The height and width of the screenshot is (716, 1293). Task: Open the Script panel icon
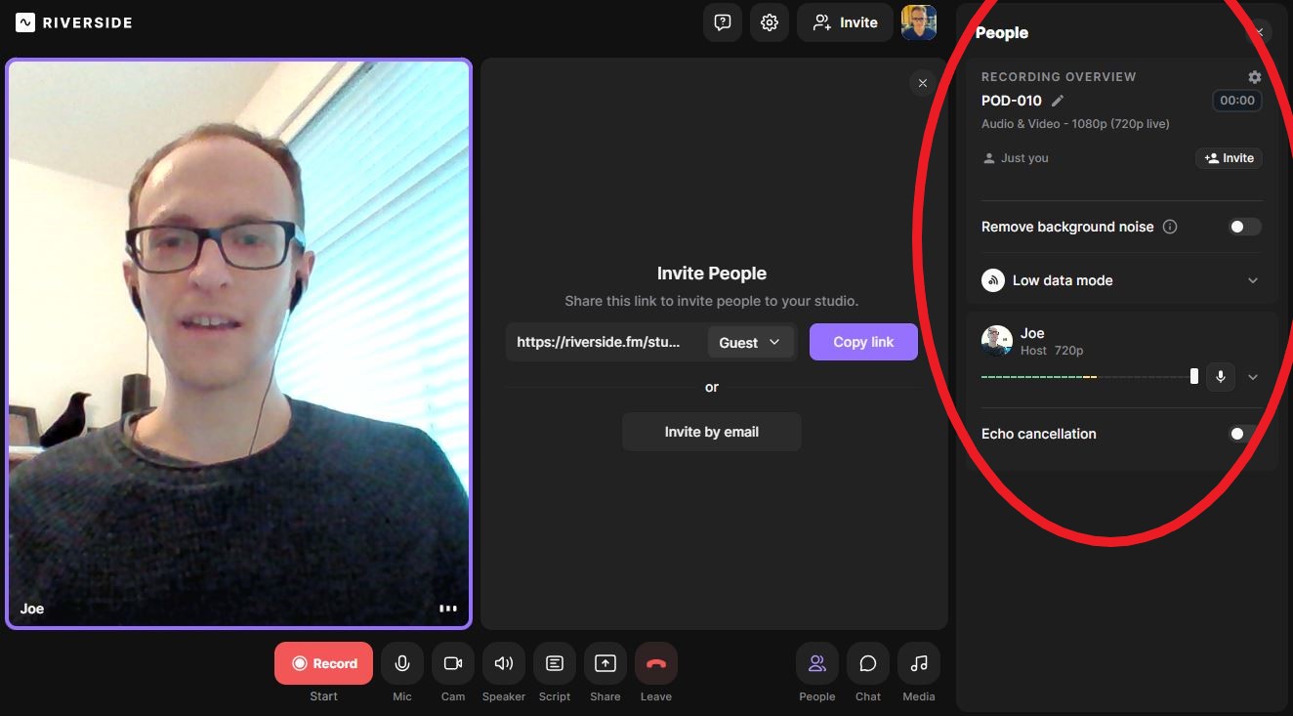pyautogui.click(x=554, y=663)
